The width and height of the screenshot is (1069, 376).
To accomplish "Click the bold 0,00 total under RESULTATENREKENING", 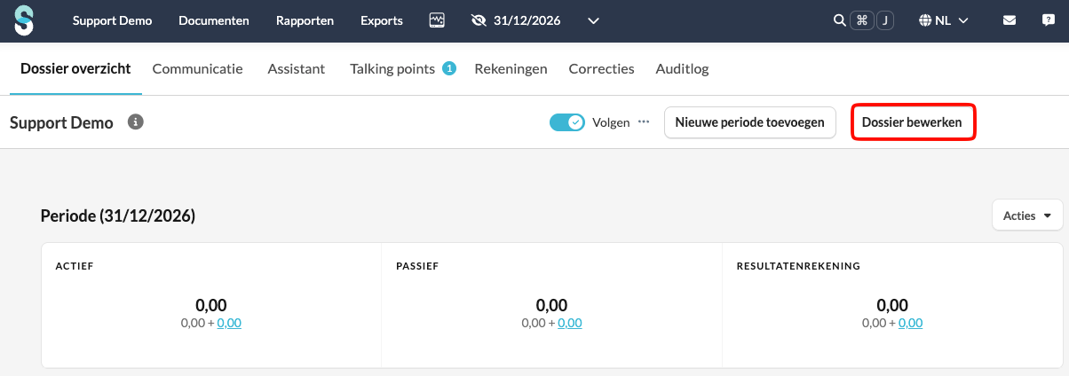I will [x=893, y=305].
